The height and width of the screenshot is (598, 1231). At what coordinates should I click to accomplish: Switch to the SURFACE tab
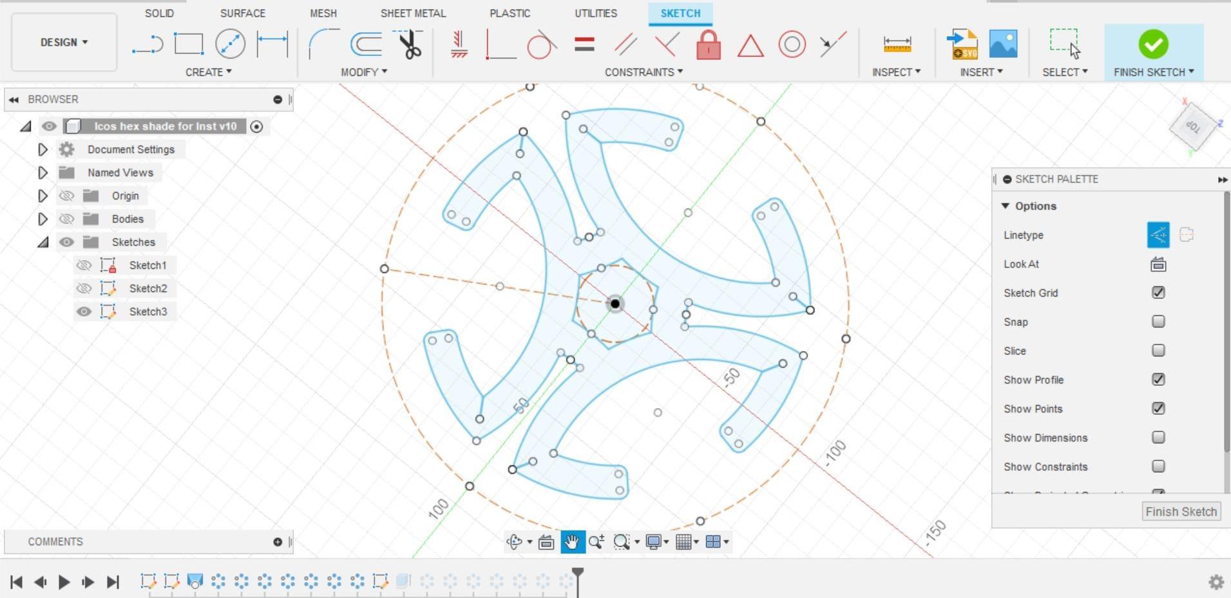point(242,14)
